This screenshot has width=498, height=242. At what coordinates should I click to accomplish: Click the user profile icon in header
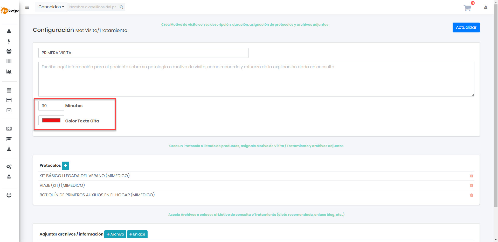486,8
